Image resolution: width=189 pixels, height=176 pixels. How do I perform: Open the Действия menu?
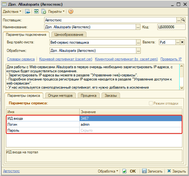click(x=12, y=12)
